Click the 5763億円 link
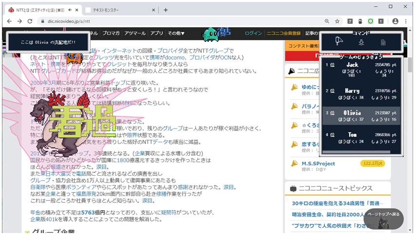Image resolution: width=415 pixels, height=235 pixels. pyautogui.click(x=93, y=213)
